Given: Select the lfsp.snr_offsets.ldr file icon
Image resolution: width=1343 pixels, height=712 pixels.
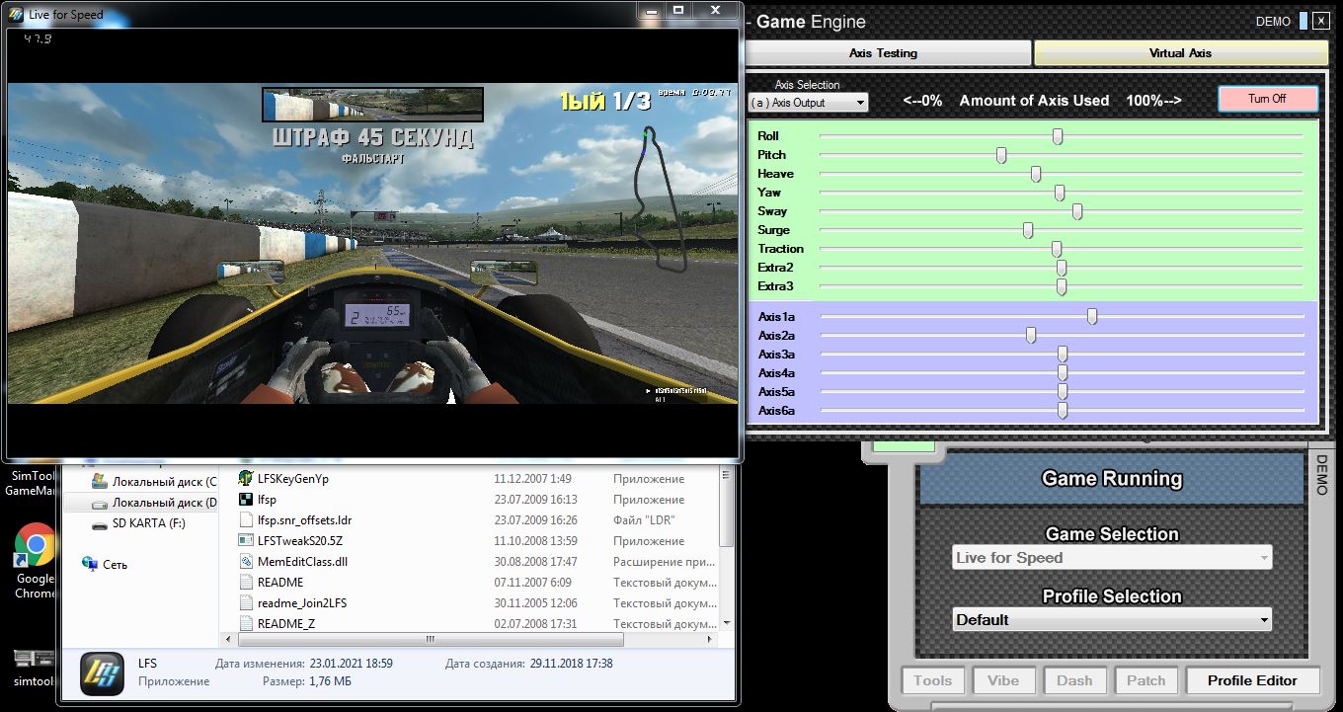Looking at the screenshot, I should 247,519.
